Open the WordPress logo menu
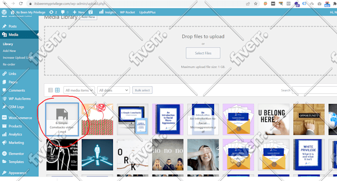The image size is (337, 181). tap(4, 12)
